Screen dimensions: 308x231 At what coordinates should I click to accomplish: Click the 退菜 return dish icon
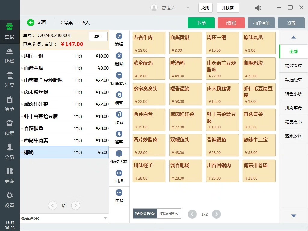coord(119,115)
